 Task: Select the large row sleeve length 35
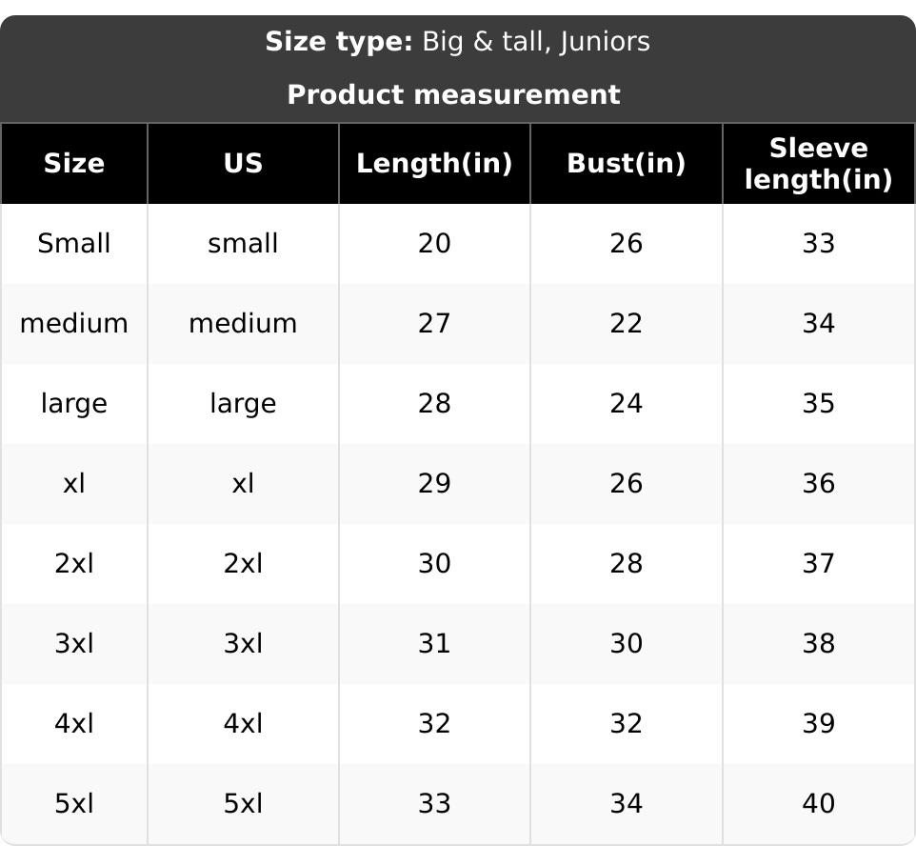point(818,404)
